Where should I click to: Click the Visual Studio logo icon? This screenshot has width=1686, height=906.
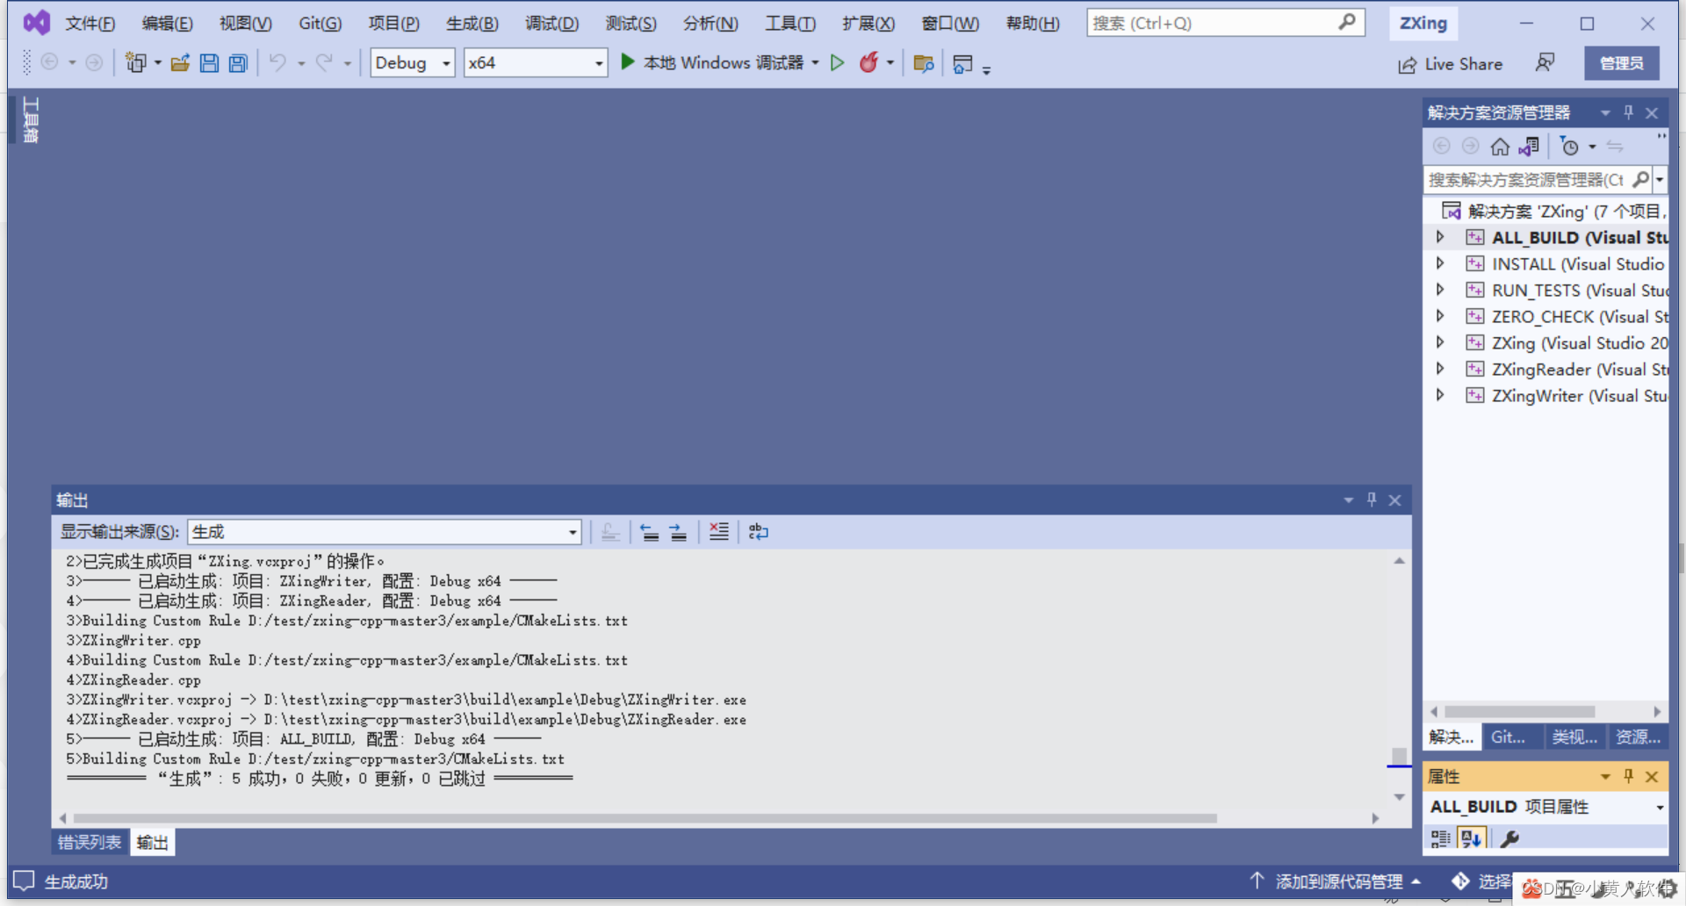(36, 23)
